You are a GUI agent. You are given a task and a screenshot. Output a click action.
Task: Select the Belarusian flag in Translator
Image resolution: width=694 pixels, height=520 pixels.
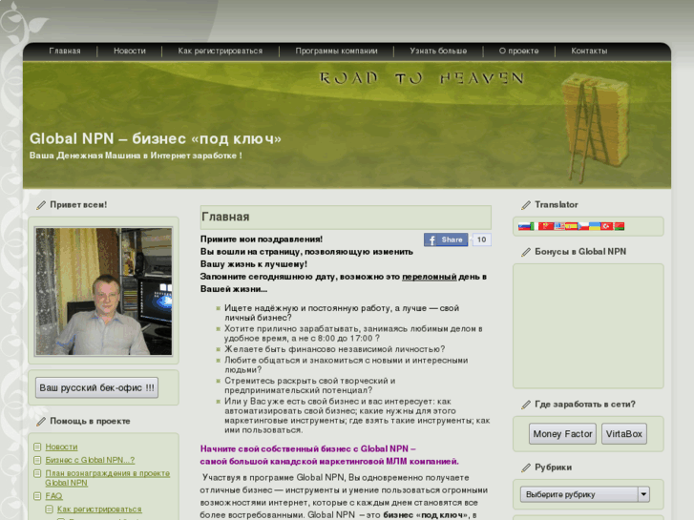[620, 226]
